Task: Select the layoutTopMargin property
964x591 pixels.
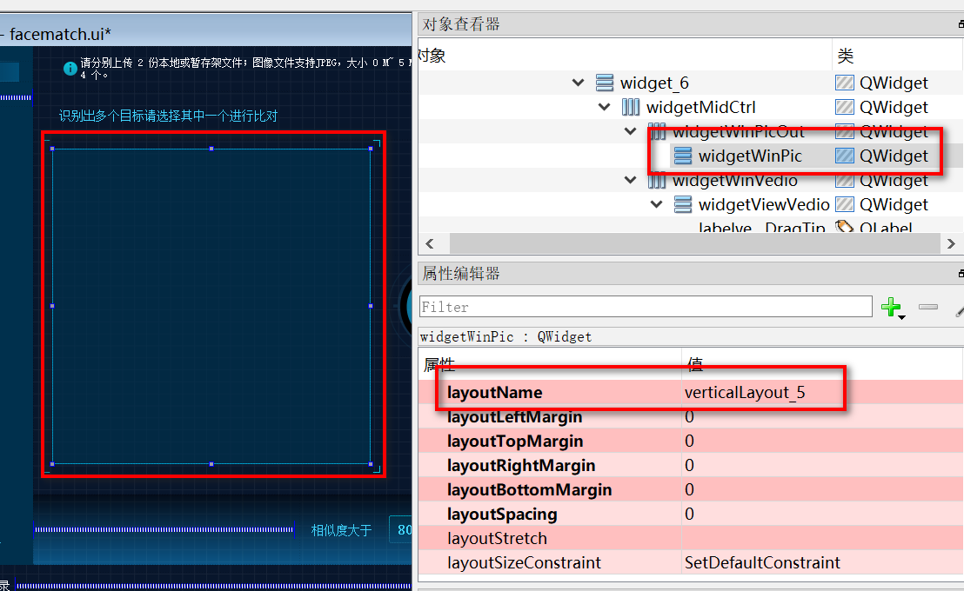Action: tap(691, 442)
